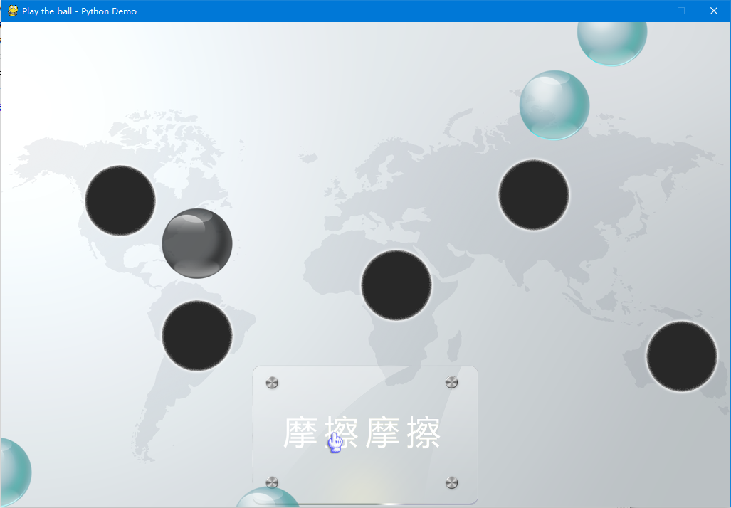Click the black hole over South America
The width and height of the screenshot is (731, 508).
(x=197, y=336)
